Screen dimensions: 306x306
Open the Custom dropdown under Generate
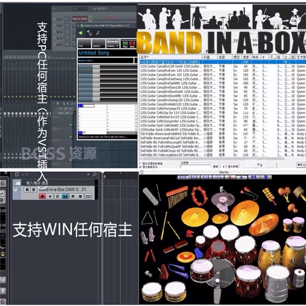point(113,46)
